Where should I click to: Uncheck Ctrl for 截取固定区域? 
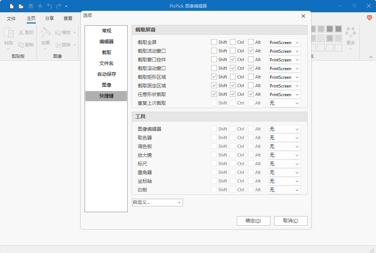(232, 85)
